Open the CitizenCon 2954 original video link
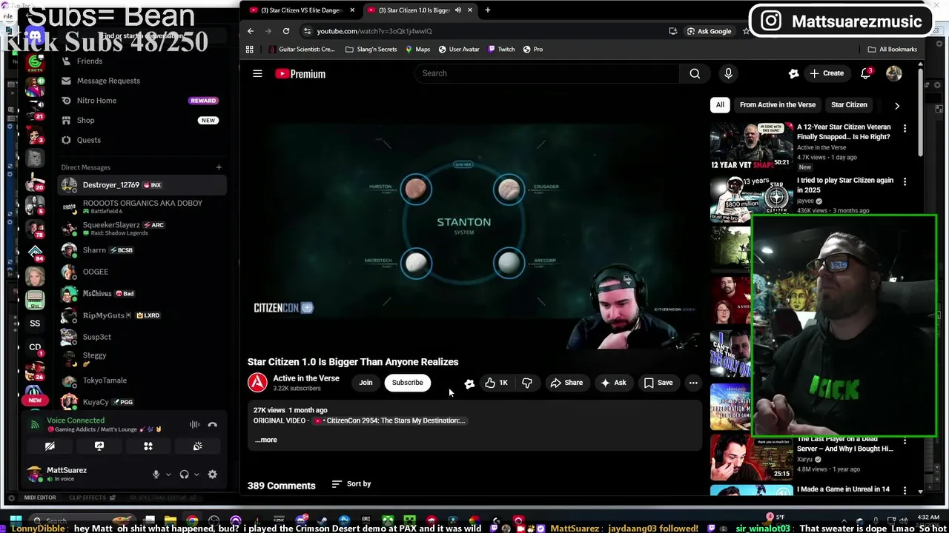The width and height of the screenshot is (949, 533). [391, 420]
